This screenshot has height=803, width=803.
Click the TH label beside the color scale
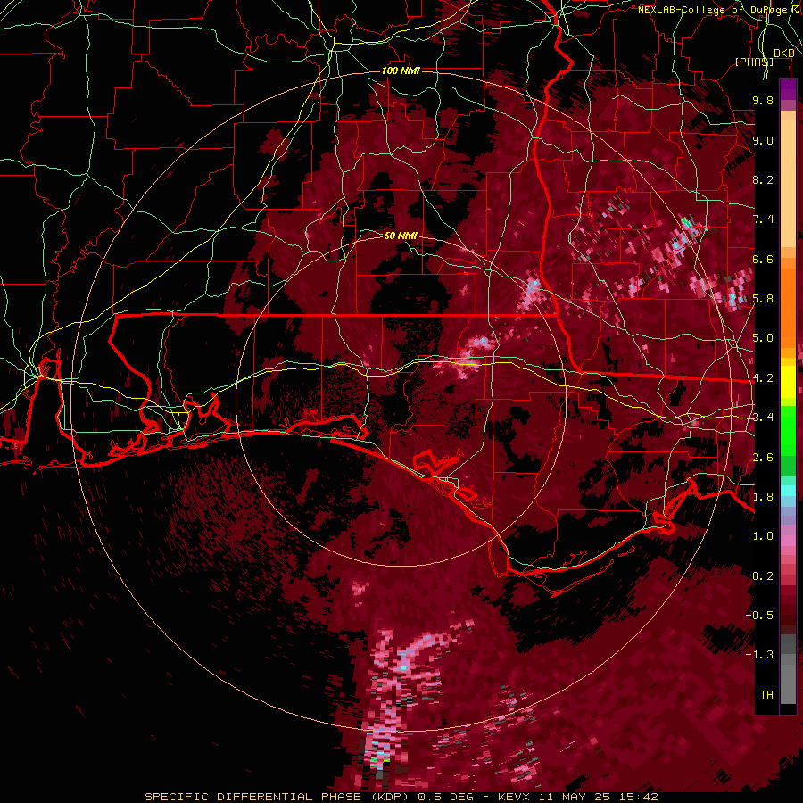pos(766,695)
